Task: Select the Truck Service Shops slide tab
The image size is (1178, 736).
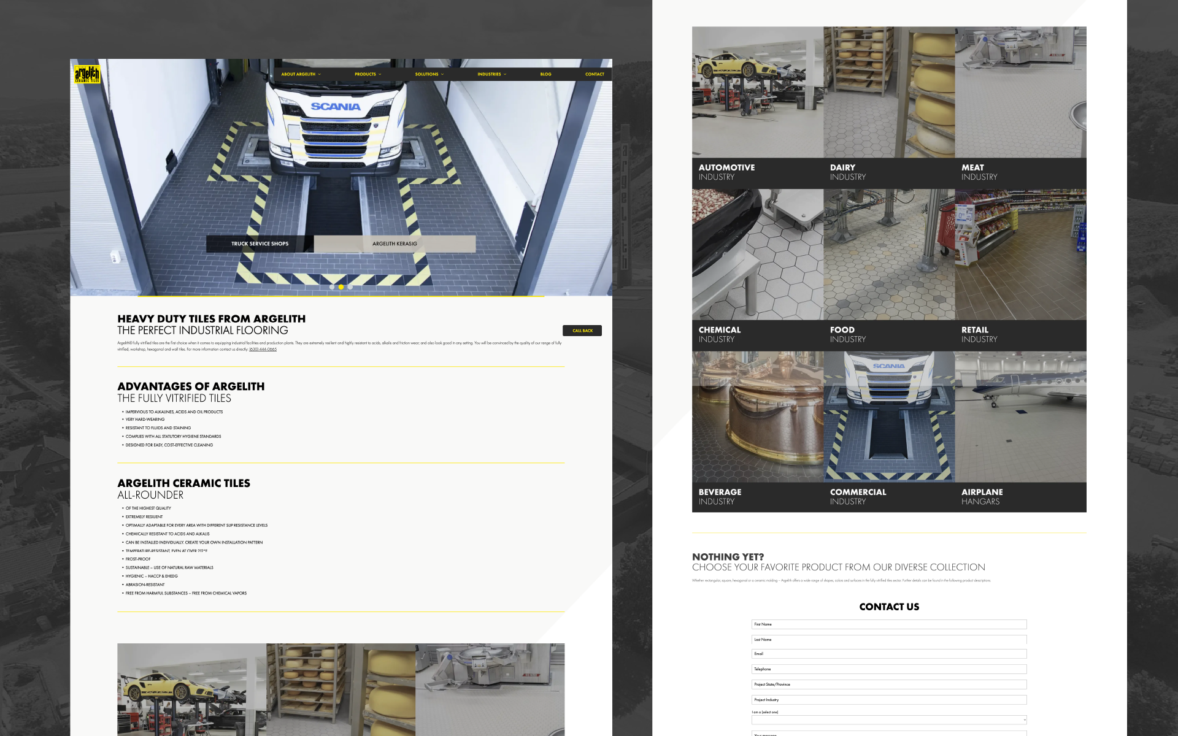Action: (x=260, y=243)
